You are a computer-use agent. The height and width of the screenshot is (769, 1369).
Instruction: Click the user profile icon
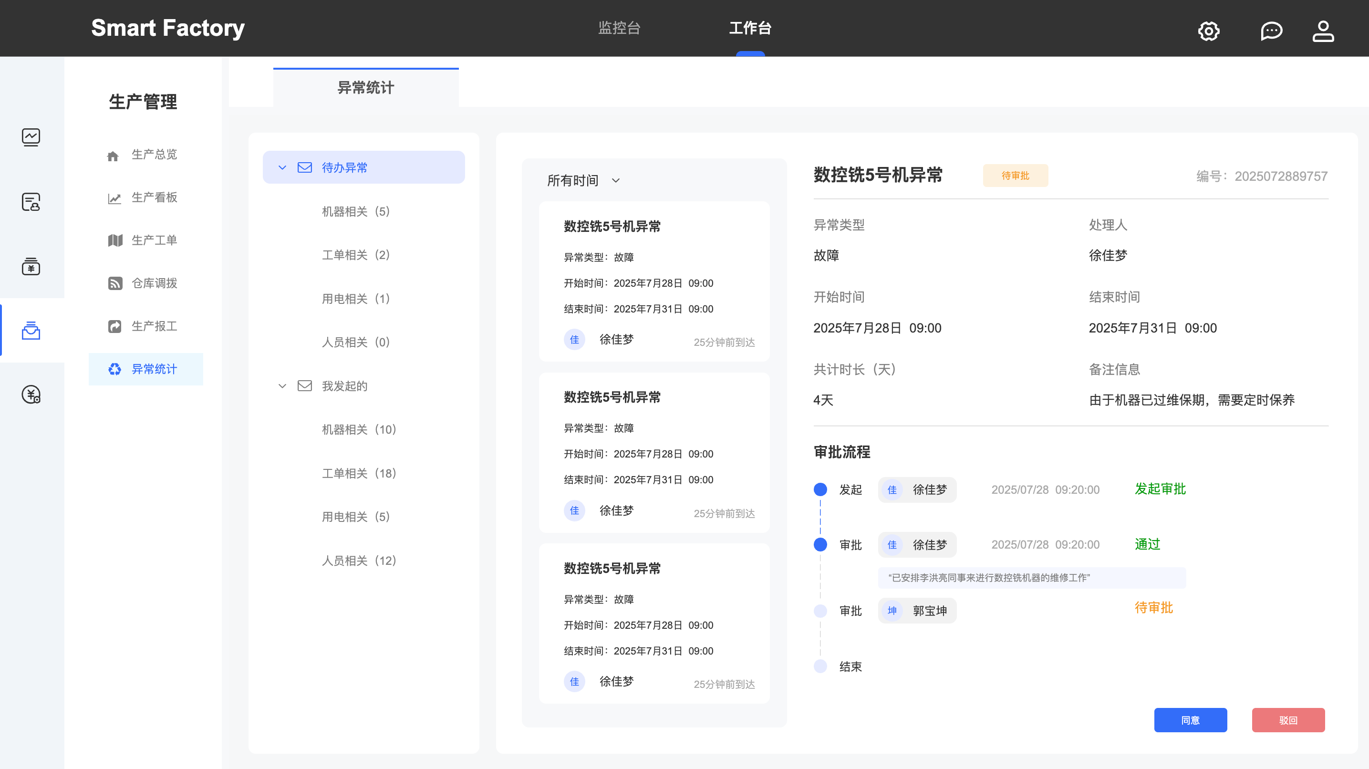[1323, 31]
